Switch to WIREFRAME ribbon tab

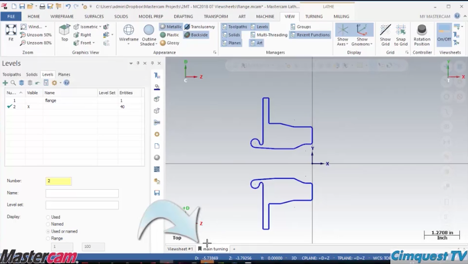click(x=62, y=16)
